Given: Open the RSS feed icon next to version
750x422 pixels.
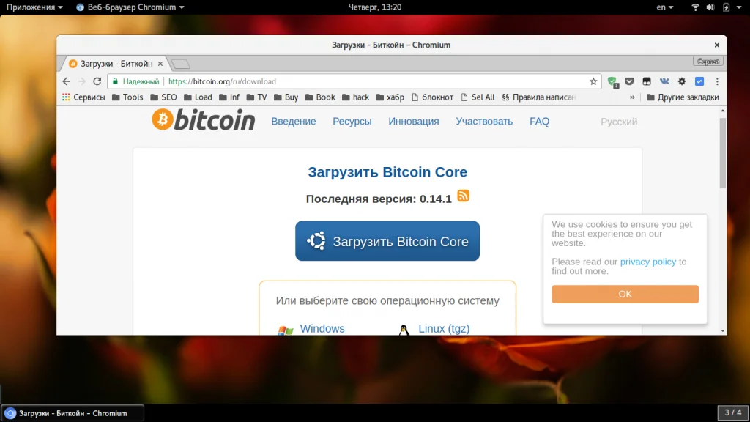Looking at the screenshot, I should click(x=463, y=196).
